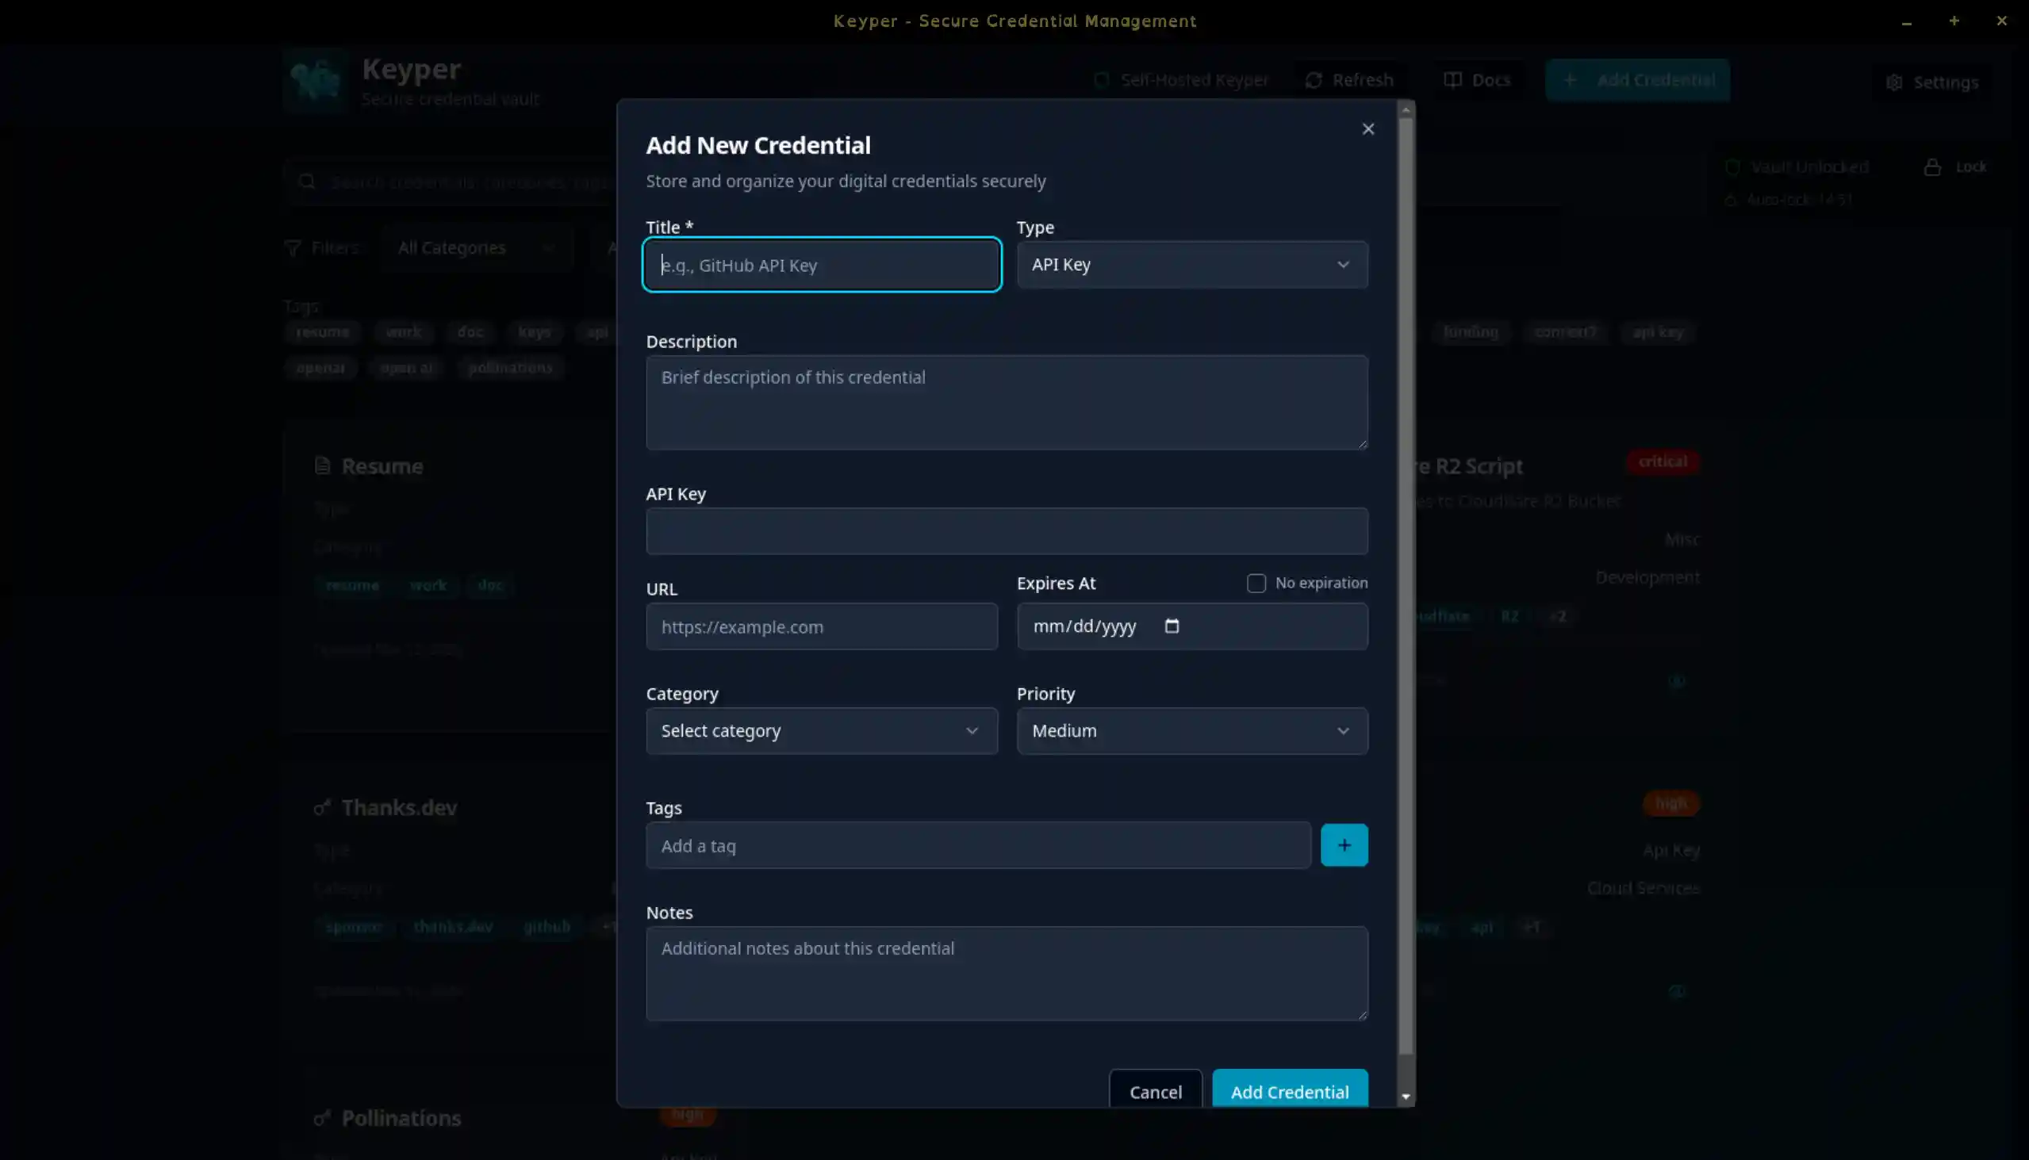Viewport: 2029px width, 1160px height.
Task: Select the Self-Hosted Keyper header item
Action: coord(1181,78)
